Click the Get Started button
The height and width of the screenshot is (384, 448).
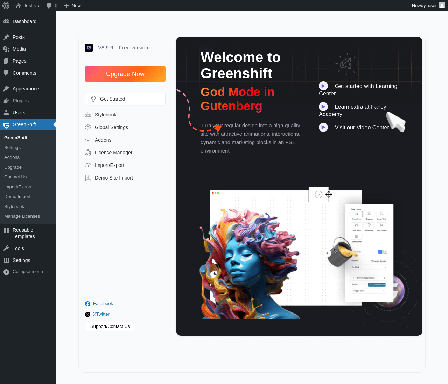click(x=125, y=99)
